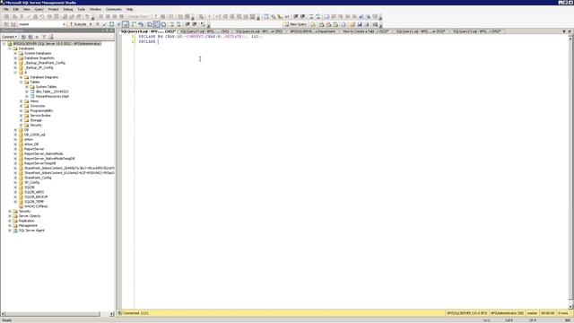Click the Parse query checkmark icon
The height and width of the screenshot is (323, 574).
coord(104,24)
